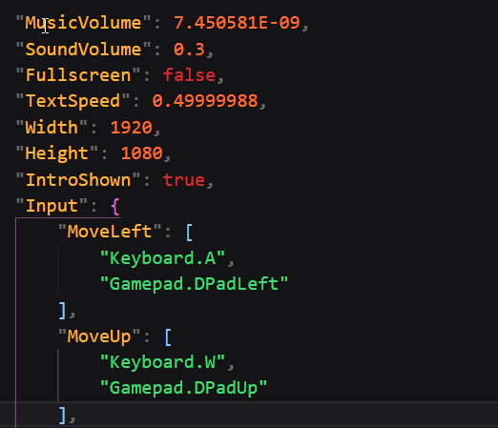Click the opening brace after Input
This screenshot has width=498, height=428.
pyautogui.click(x=115, y=206)
